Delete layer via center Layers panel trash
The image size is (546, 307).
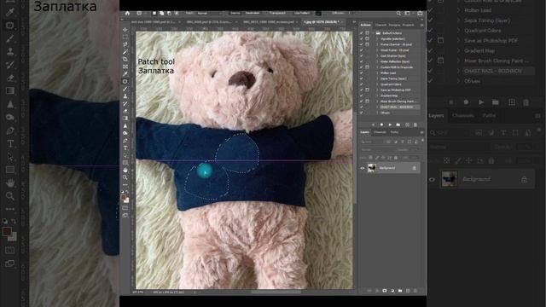pos(415,291)
